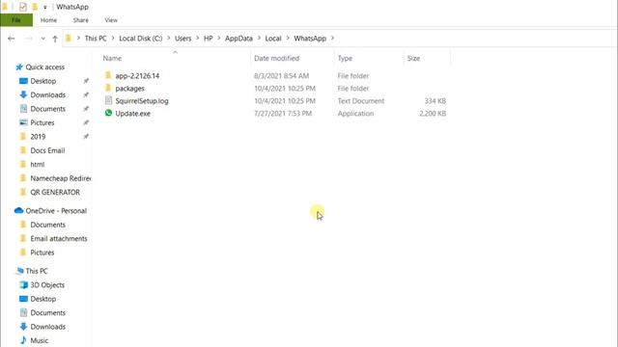Click the address bar folder icon

(69, 39)
